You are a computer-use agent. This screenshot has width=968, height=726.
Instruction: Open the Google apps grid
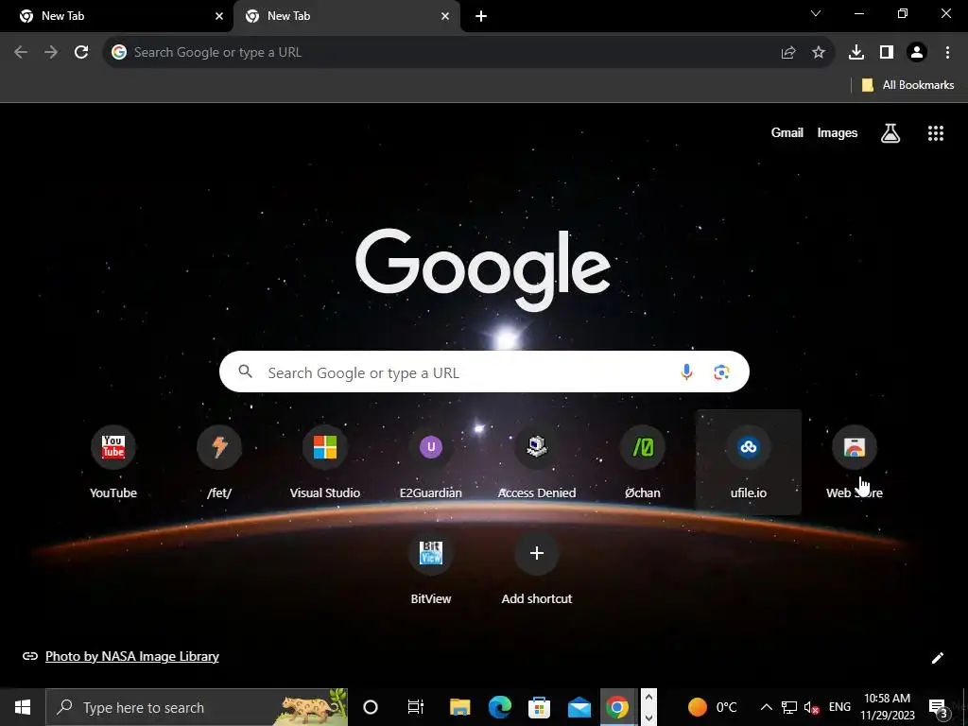(x=935, y=133)
